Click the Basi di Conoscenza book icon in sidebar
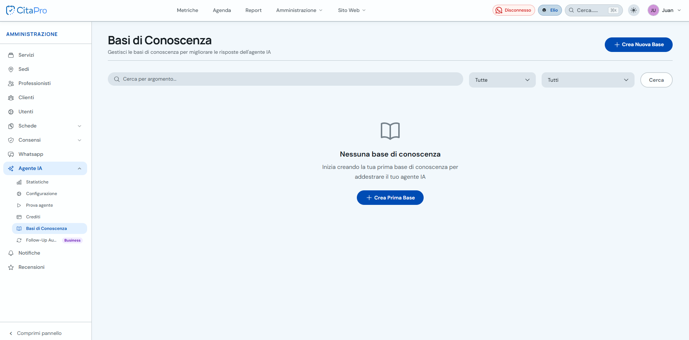689x340 pixels. [19, 229]
